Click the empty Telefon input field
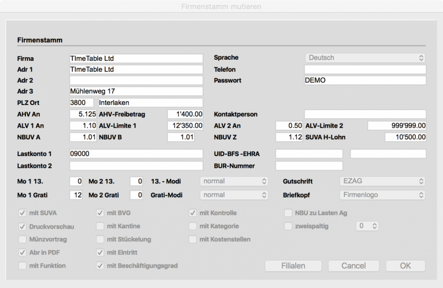 tap(365, 70)
